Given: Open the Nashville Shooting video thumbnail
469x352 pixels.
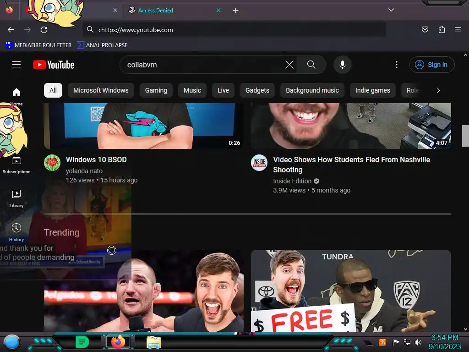Looking at the screenshot, I should click(351, 126).
